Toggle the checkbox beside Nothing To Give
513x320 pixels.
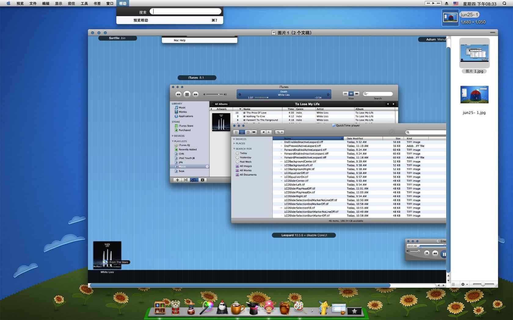[x=244, y=116]
